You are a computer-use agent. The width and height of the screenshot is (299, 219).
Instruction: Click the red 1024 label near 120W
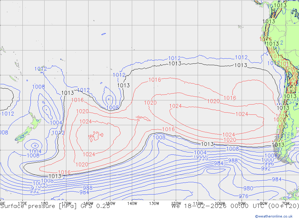click(176, 106)
